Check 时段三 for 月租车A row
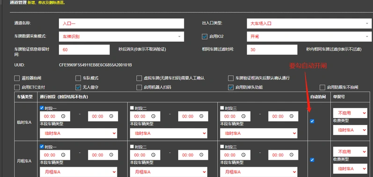Image resolution: width=373 pixels, height=177 pixels. click(222, 147)
